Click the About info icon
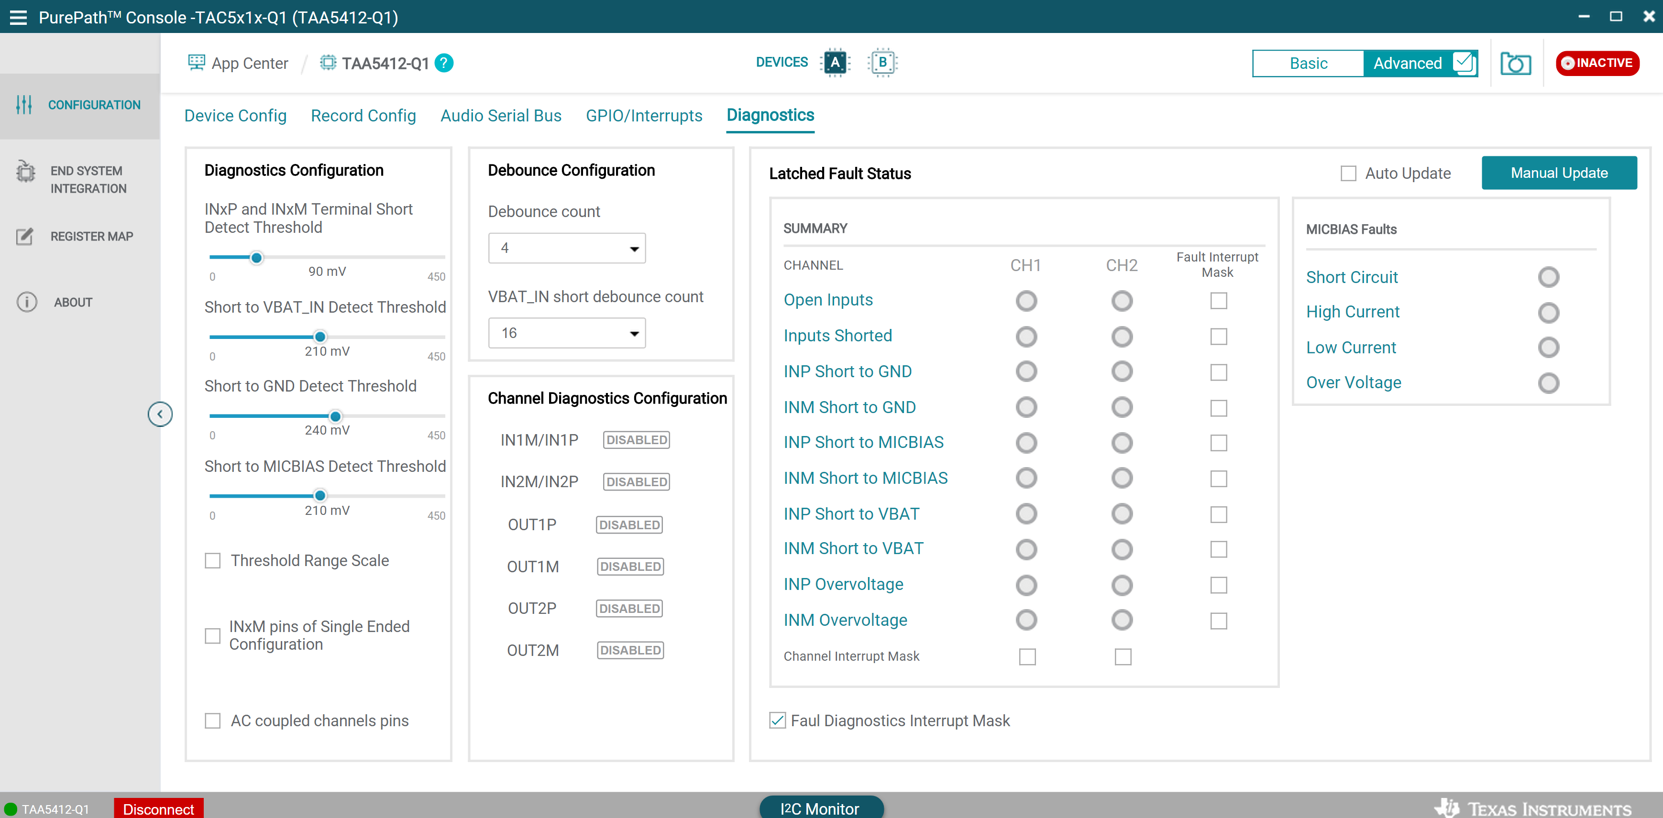This screenshot has height=818, width=1663. (x=26, y=302)
